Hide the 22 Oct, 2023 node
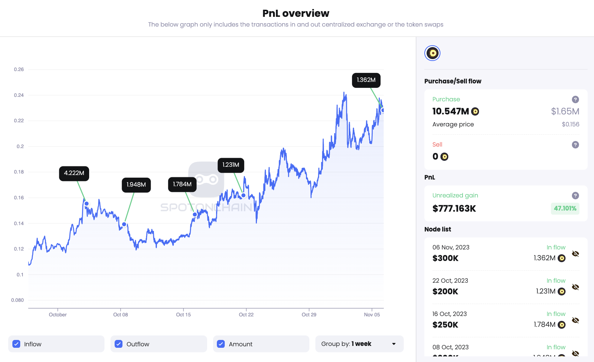 click(575, 287)
